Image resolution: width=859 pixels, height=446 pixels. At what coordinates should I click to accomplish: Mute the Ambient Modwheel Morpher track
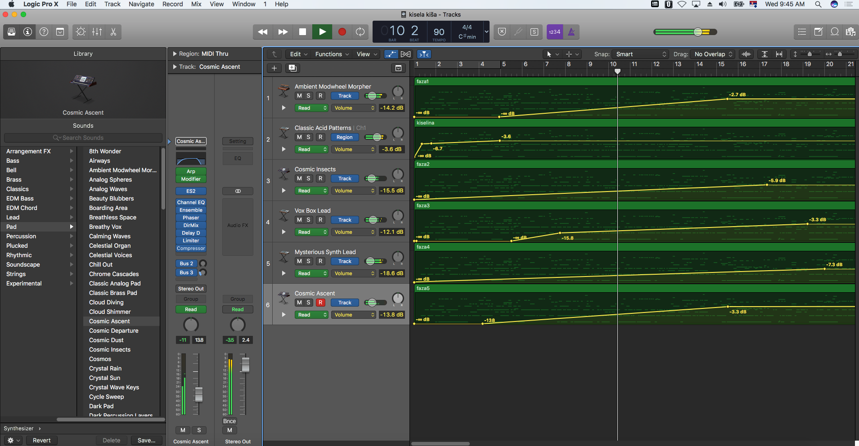(x=299, y=96)
